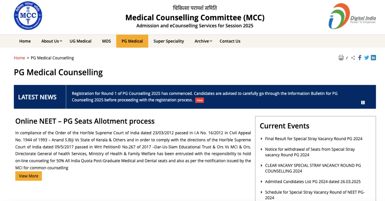Go to Super Speciality section
The width and height of the screenshot is (385, 201).
click(169, 41)
